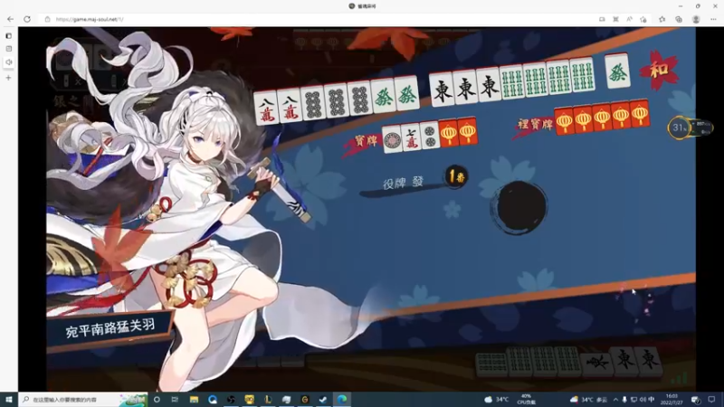Click the microphone icon in system tray

(x=624, y=400)
